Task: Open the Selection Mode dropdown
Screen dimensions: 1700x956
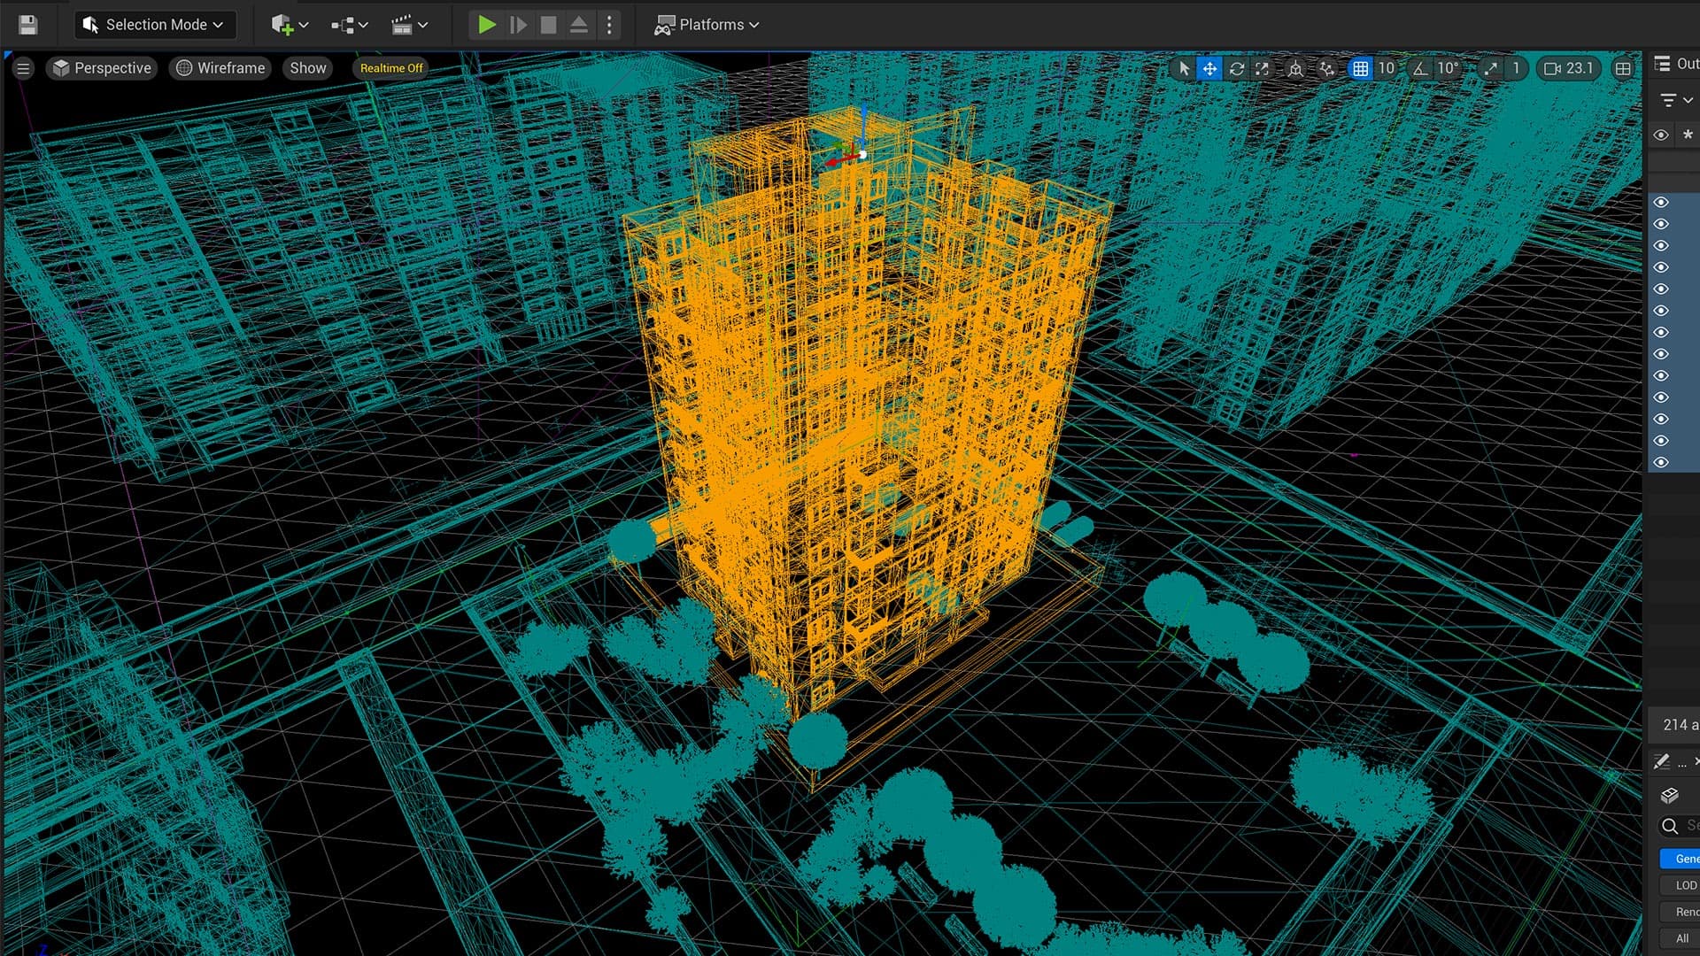Action: click(156, 25)
